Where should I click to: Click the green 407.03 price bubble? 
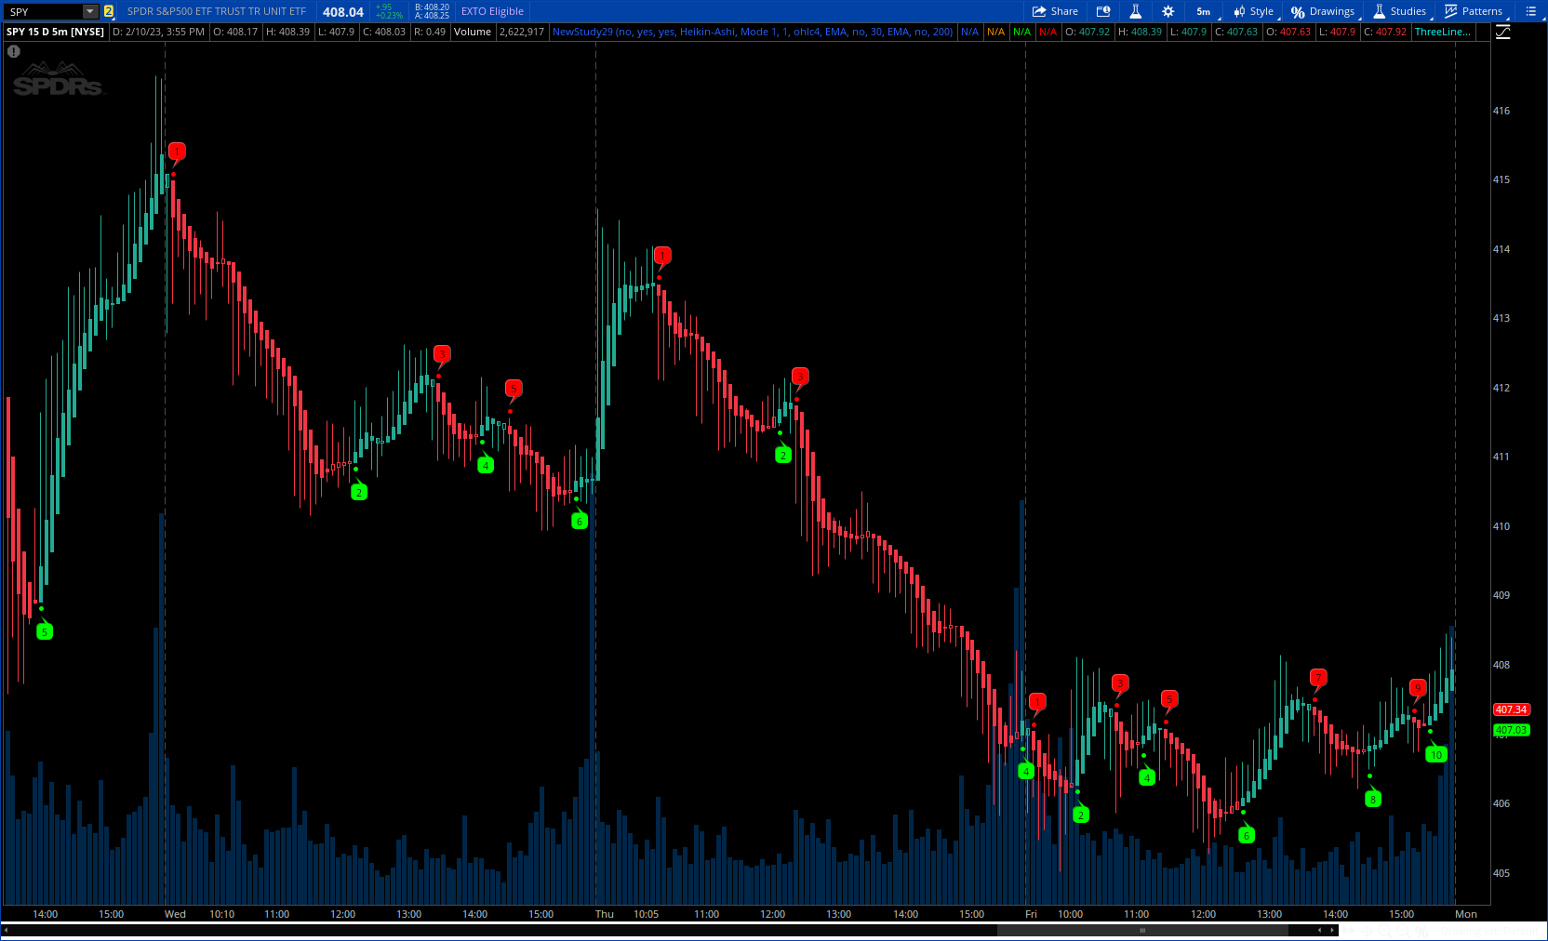(x=1511, y=730)
